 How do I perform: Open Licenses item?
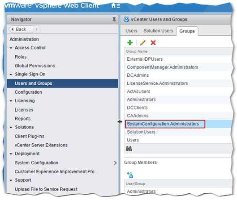coord(24,110)
